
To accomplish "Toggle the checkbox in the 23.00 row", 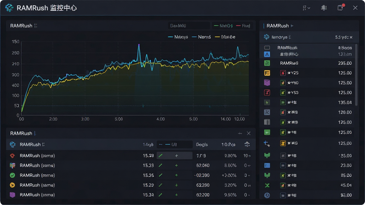I will tap(283, 165).
